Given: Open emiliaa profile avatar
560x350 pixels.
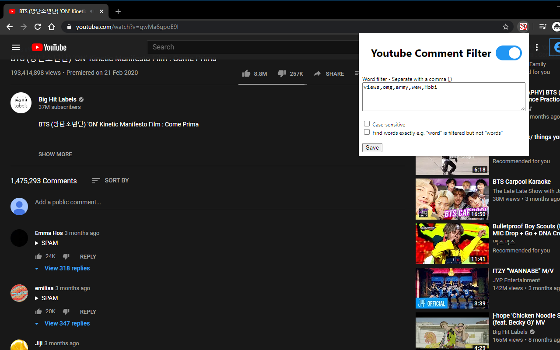Looking at the screenshot, I should point(19,293).
